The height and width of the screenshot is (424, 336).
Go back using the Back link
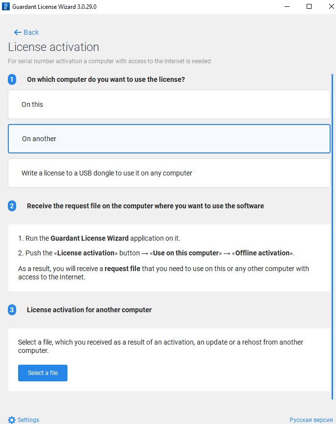(31, 32)
